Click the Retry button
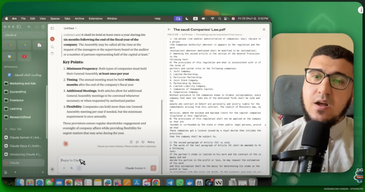The height and width of the screenshot is (192, 365). click(x=151, y=142)
